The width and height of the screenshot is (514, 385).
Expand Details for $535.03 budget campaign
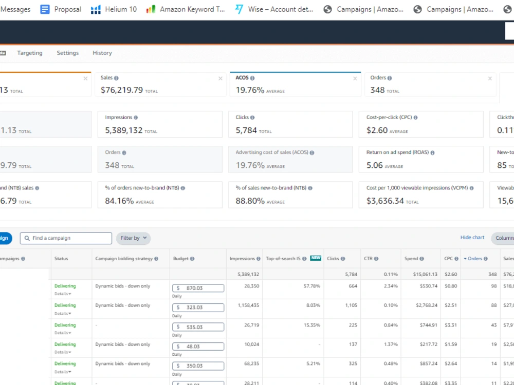(63, 333)
